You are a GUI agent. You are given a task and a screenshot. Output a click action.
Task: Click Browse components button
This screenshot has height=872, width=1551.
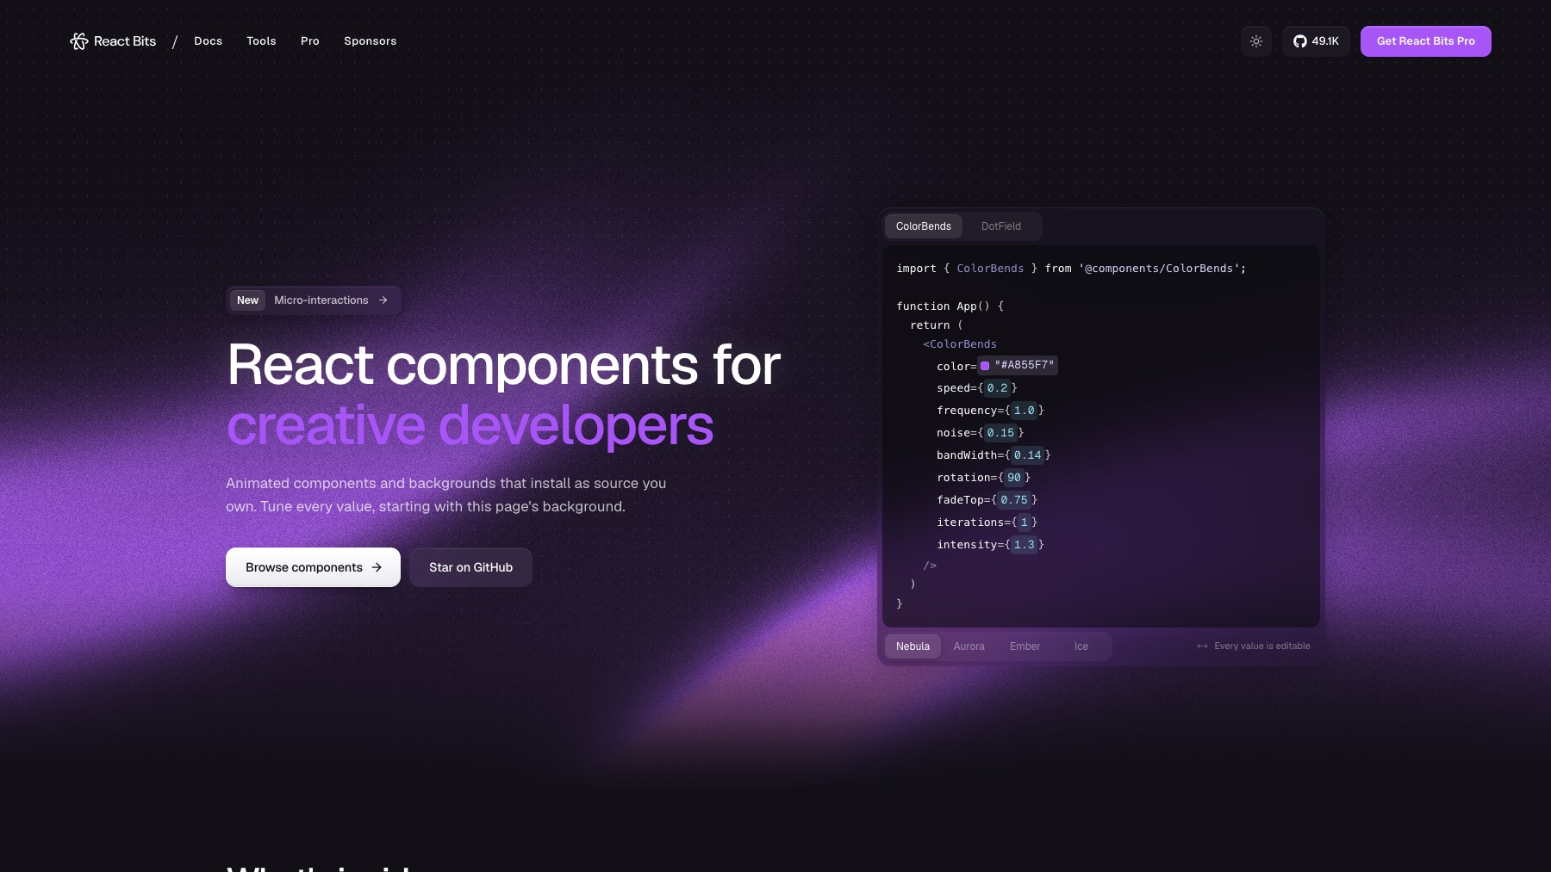pos(313,567)
